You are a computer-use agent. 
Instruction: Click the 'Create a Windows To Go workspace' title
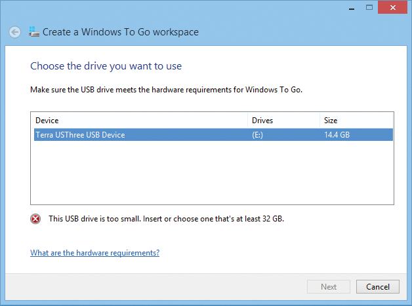click(x=121, y=32)
